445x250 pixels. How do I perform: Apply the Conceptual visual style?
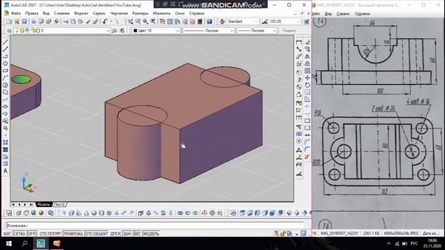coord(41,213)
